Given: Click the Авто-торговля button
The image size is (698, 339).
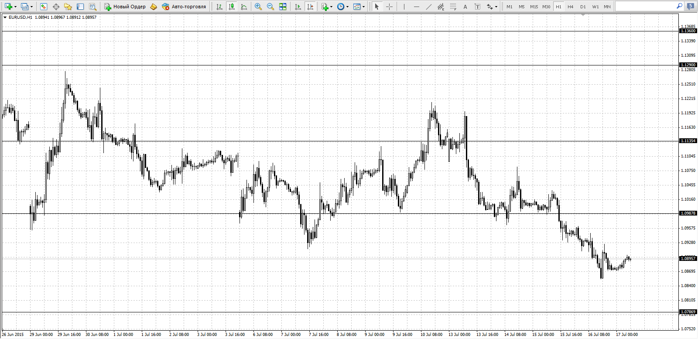Looking at the screenshot, I should pos(184,7).
